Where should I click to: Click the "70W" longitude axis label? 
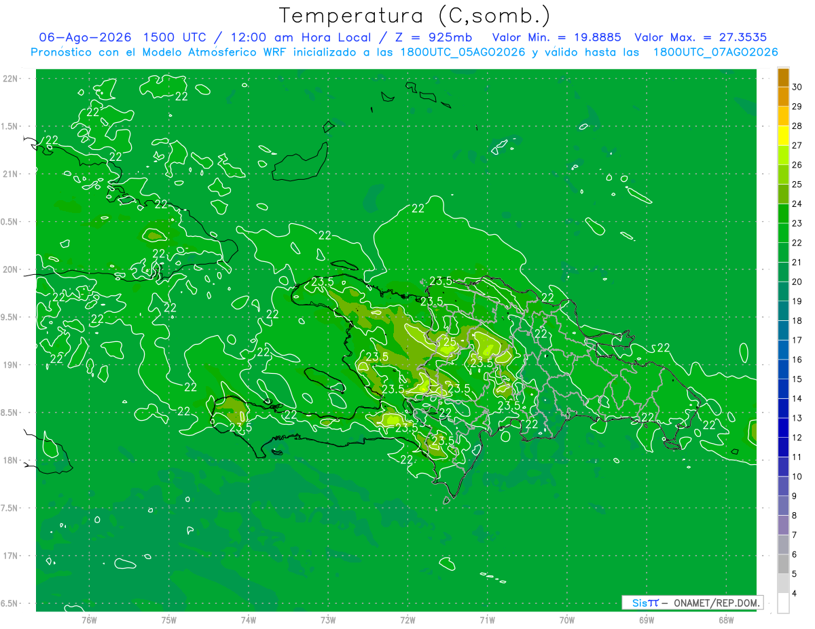click(567, 620)
